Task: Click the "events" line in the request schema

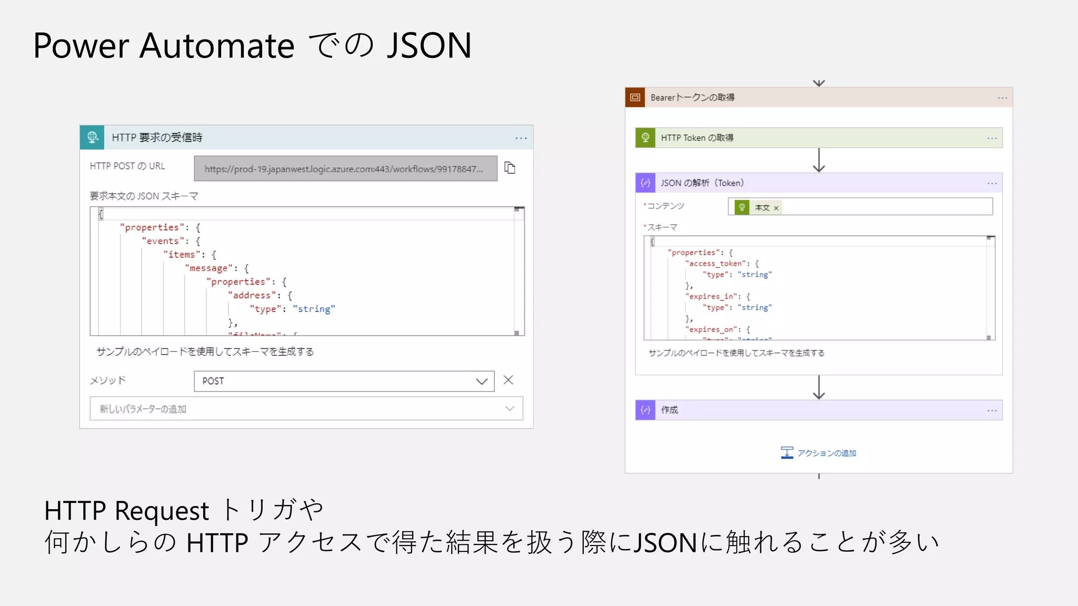Action: [171, 241]
